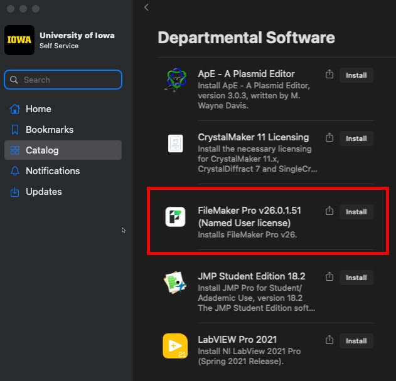
Task: Click the JMP Student Edition app icon
Action: pyautogui.click(x=175, y=283)
